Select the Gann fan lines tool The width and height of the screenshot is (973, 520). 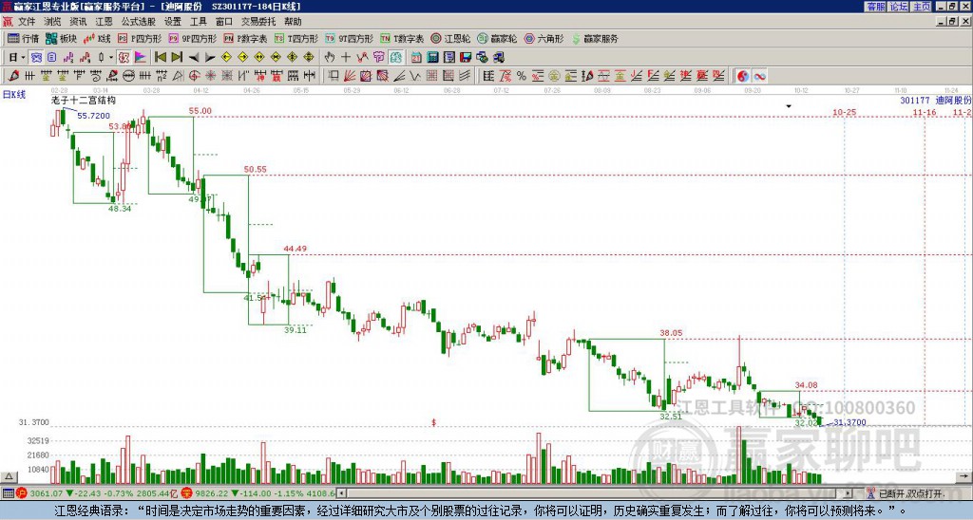pyautogui.click(x=350, y=76)
